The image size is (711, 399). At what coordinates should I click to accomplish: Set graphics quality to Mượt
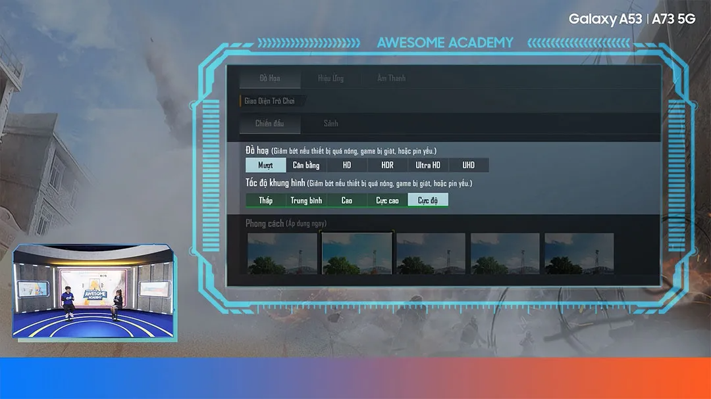click(x=265, y=165)
